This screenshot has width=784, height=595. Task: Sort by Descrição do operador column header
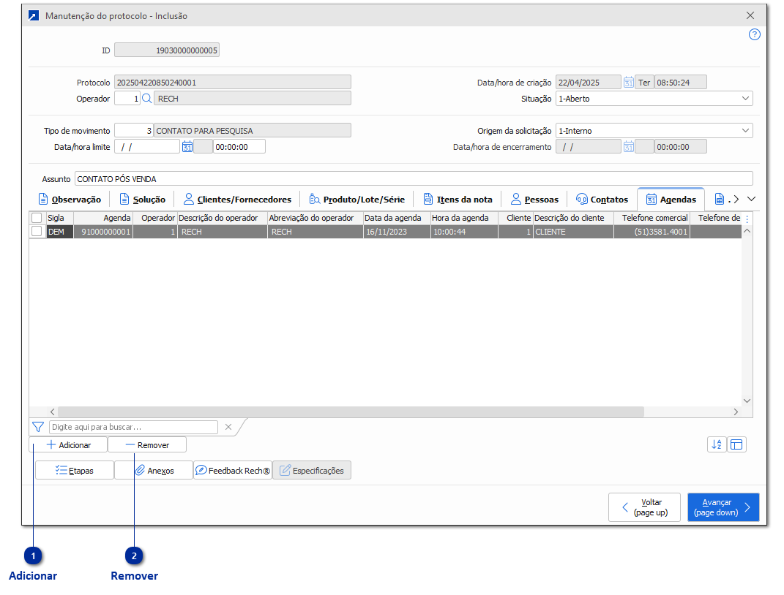coord(222,218)
